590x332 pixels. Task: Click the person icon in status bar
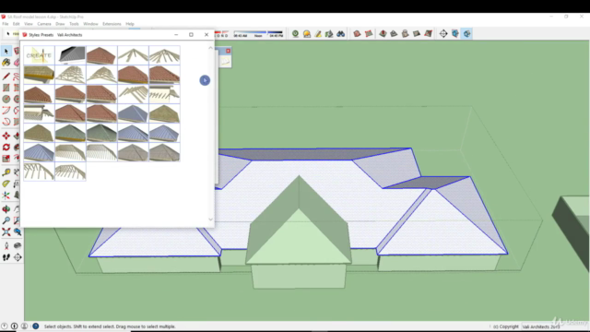click(24, 326)
